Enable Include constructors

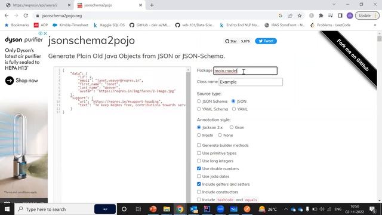pyautogui.click(x=199, y=192)
